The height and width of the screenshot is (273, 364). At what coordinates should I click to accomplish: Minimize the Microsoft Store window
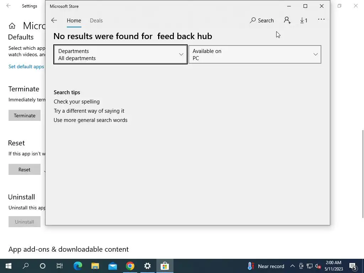(289, 6)
